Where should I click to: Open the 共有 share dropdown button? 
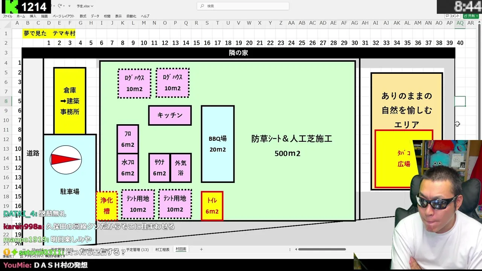[x=471, y=16]
